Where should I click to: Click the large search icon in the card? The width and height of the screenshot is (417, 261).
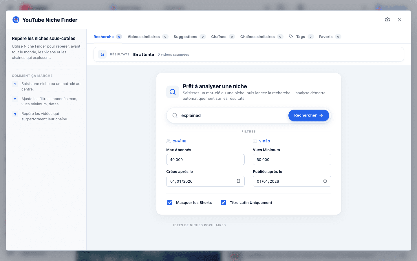pos(173,92)
